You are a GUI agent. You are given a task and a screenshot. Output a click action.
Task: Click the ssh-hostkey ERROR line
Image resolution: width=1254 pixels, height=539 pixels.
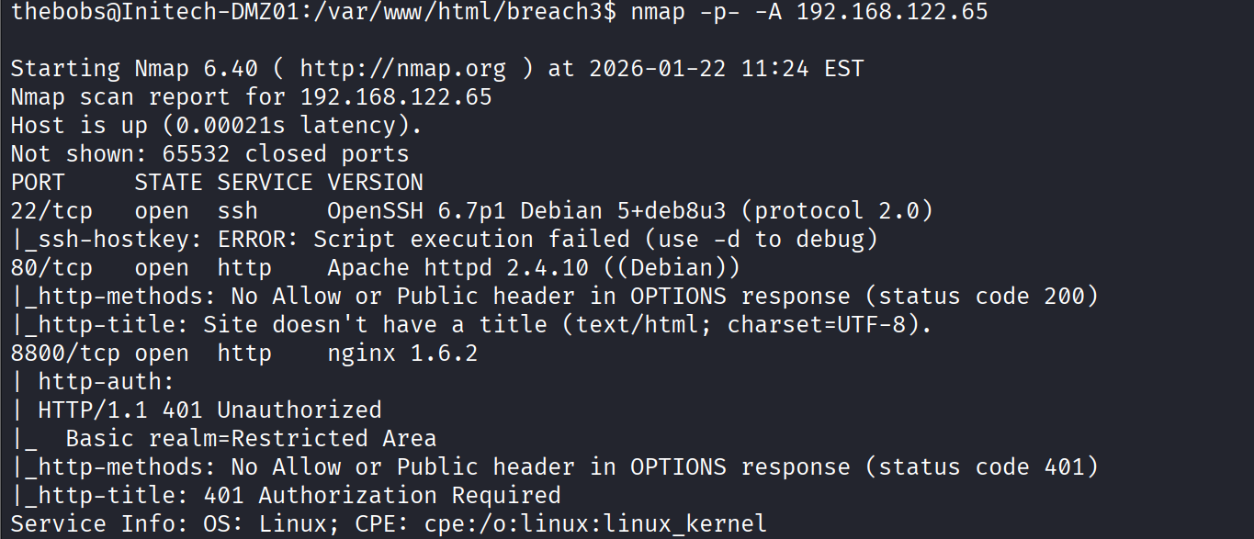[x=444, y=240]
